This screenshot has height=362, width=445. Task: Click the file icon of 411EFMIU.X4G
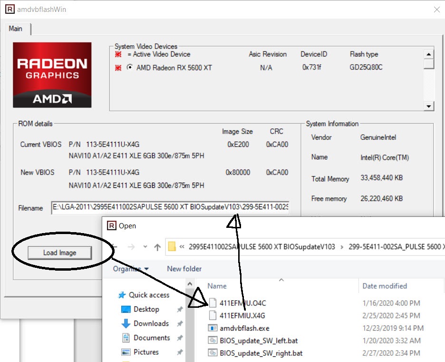[213, 315]
